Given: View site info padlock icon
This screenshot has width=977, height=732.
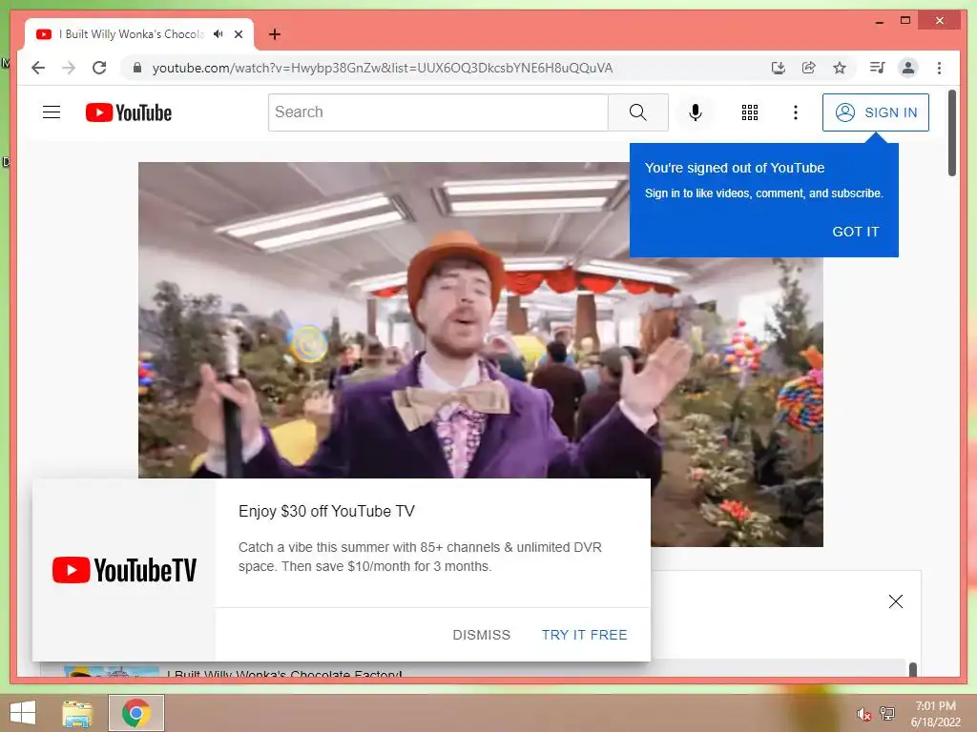Looking at the screenshot, I should pos(137,68).
